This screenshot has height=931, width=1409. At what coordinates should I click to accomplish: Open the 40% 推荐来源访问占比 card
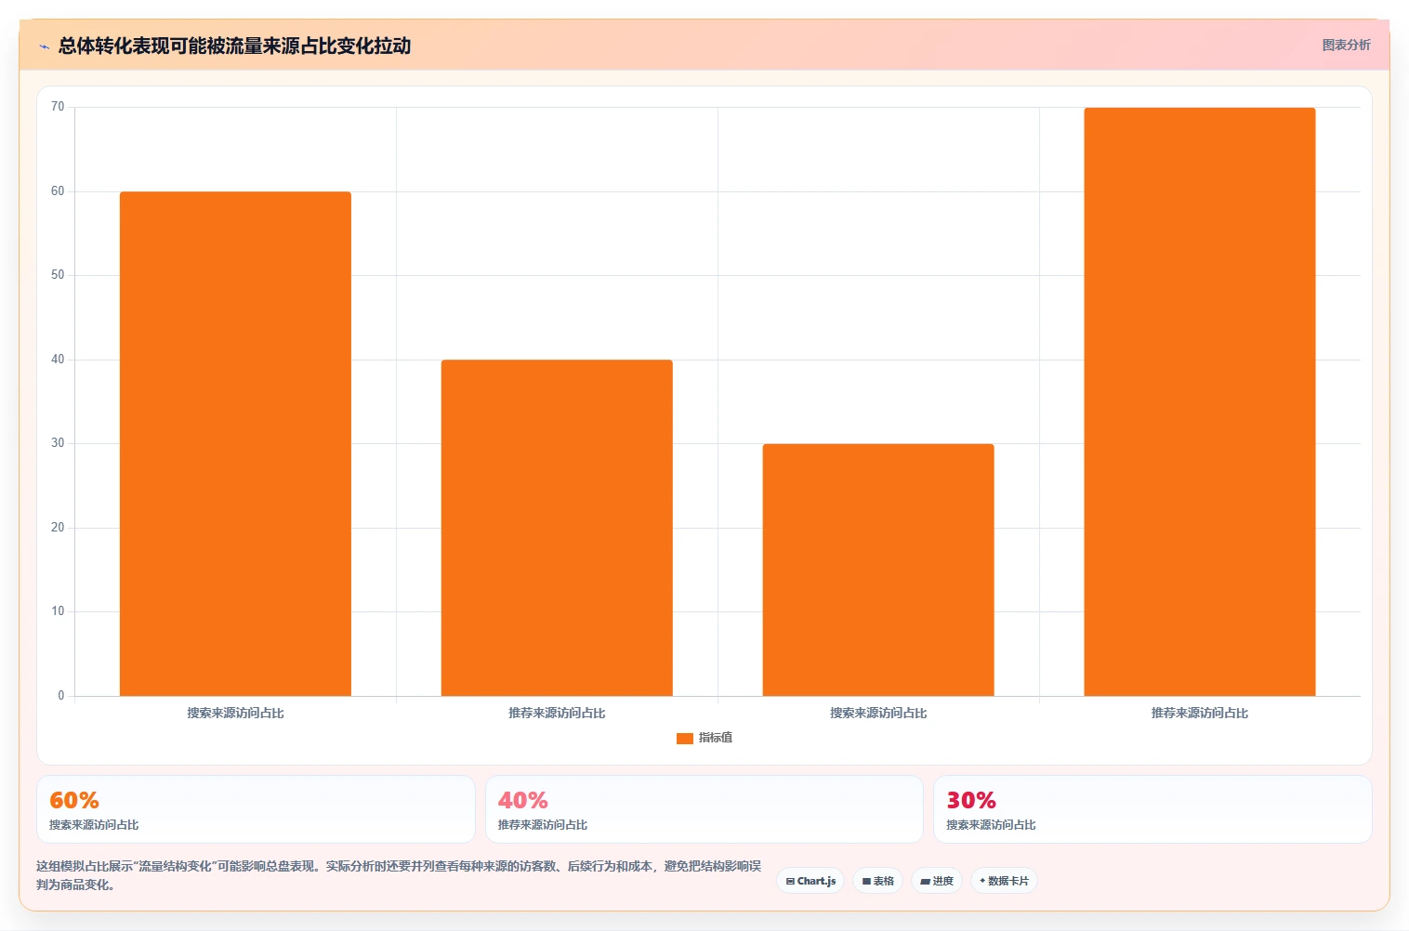pyautogui.click(x=704, y=809)
